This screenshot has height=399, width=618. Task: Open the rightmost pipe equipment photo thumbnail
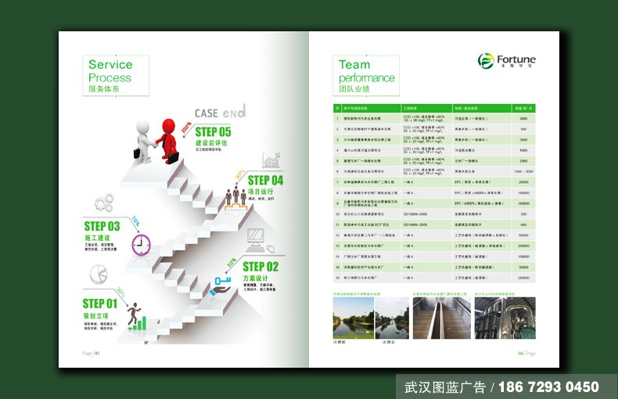506,318
